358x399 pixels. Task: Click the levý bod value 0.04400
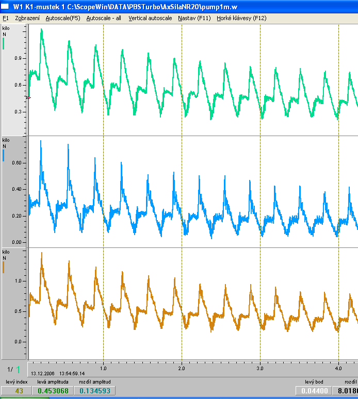(314, 391)
